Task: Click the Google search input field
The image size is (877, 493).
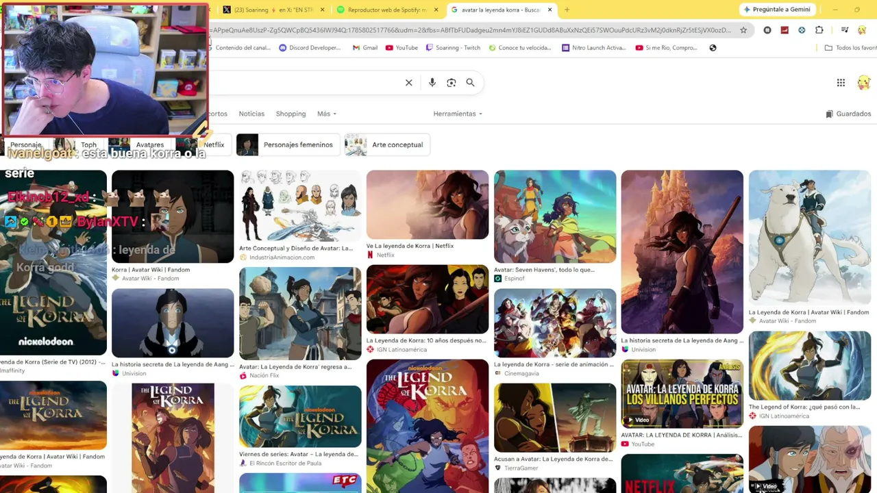Action: point(305,83)
